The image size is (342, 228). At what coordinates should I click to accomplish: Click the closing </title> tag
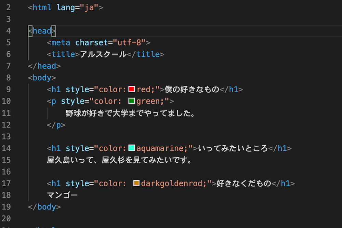pyautogui.click(x=145, y=54)
